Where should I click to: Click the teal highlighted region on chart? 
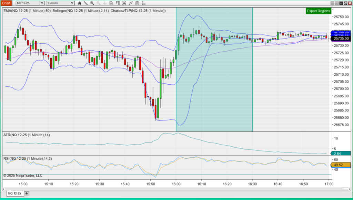coord(214,86)
